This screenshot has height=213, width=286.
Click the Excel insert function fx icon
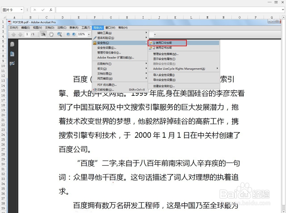pos(51,10)
